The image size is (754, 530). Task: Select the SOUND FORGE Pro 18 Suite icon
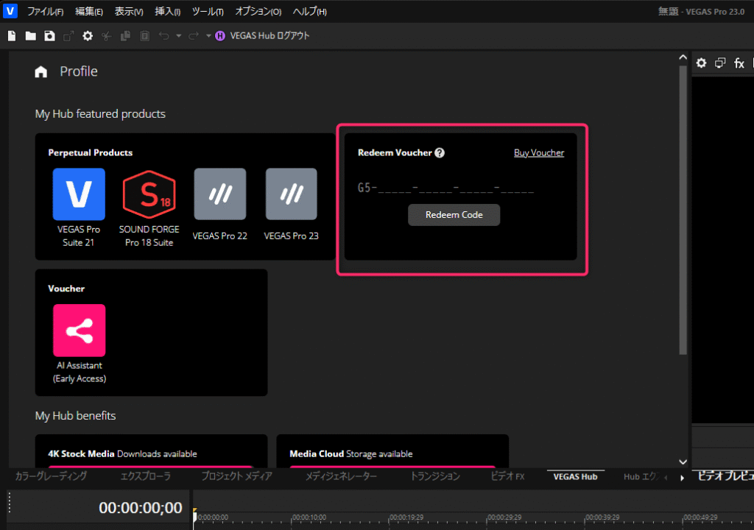click(x=149, y=194)
